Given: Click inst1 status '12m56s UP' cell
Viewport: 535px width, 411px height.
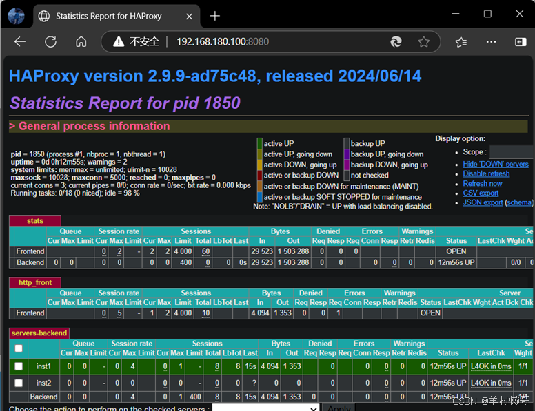Looking at the screenshot, I should pyautogui.click(x=448, y=366).
